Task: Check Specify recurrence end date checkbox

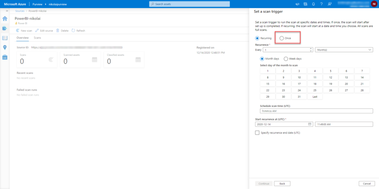Action: 257,133
